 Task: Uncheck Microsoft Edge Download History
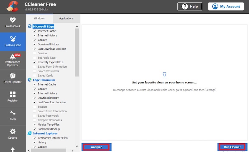(x=35, y=44)
